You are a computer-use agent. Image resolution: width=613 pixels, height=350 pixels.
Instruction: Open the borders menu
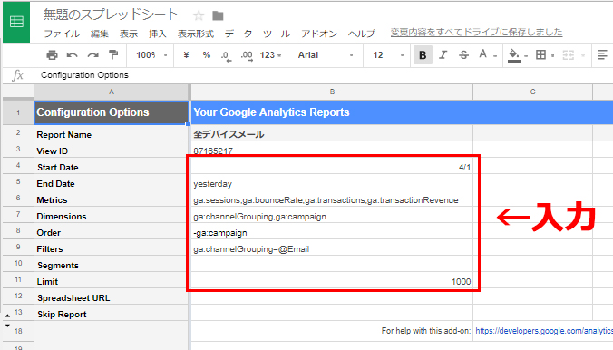pyautogui.click(x=545, y=55)
